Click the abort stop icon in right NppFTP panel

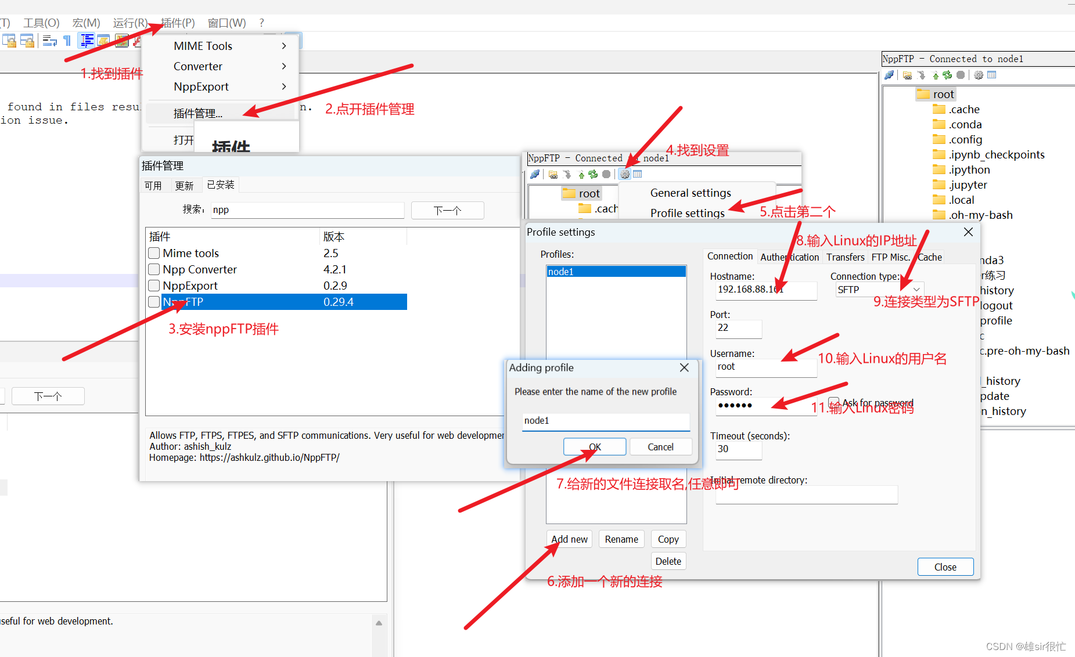961,75
